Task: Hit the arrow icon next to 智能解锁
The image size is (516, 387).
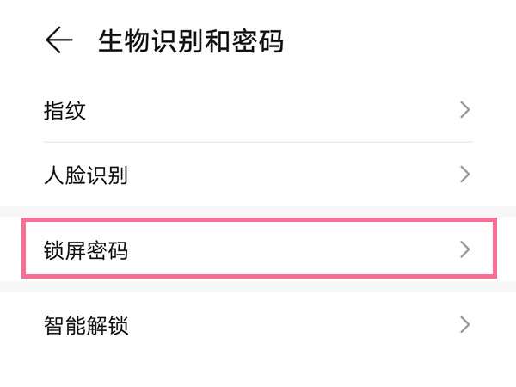Action: [465, 325]
